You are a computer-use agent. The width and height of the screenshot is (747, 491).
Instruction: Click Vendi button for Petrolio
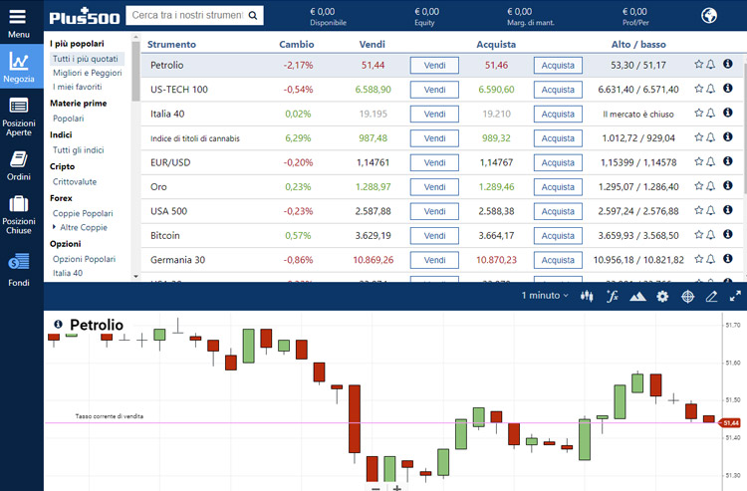(434, 66)
